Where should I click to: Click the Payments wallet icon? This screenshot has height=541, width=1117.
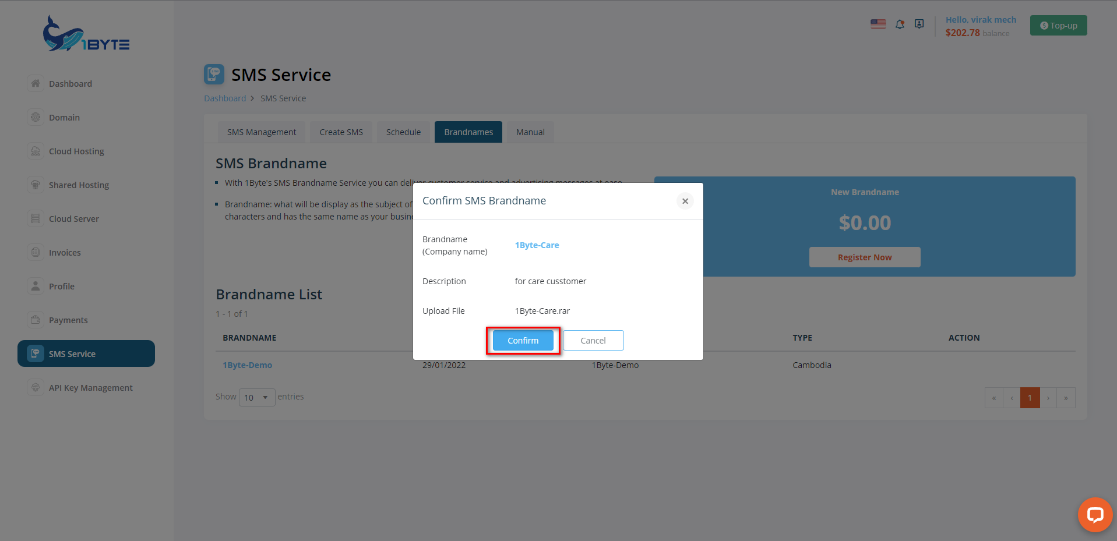[36, 320]
